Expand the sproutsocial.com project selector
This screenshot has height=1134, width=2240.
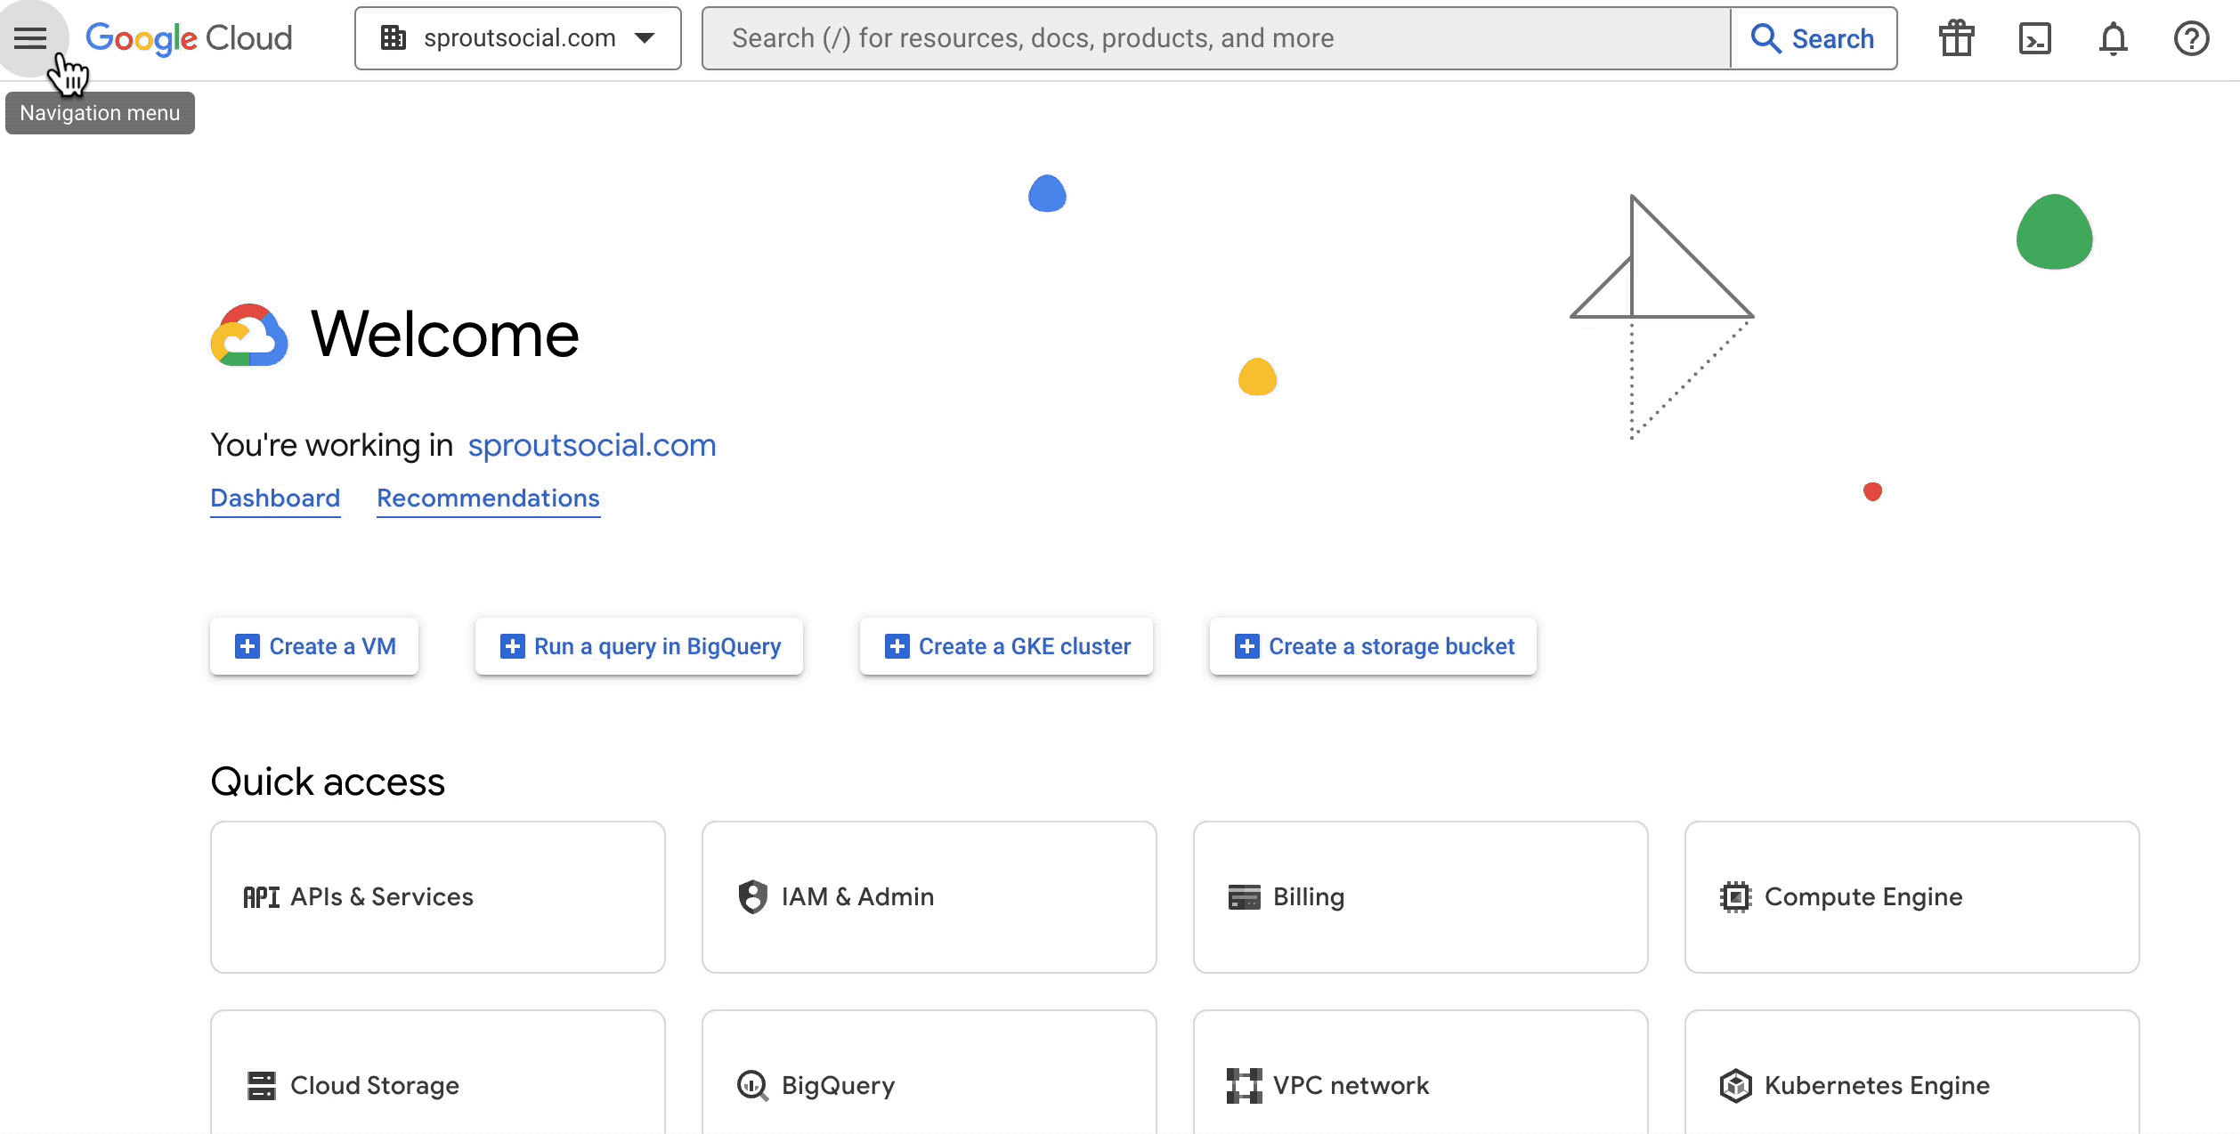point(517,38)
